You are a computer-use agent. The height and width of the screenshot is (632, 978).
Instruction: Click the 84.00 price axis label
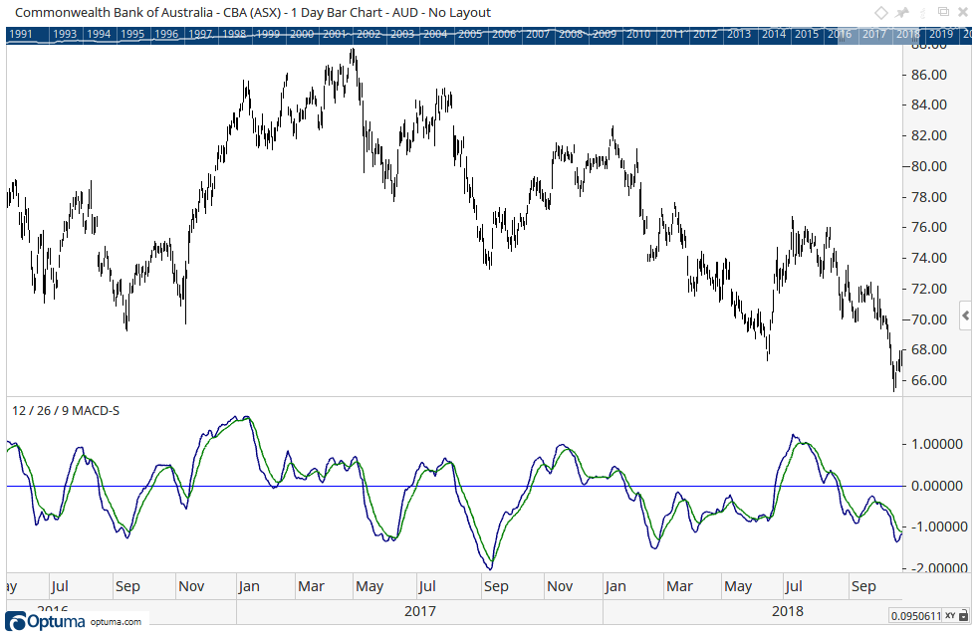(x=929, y=105)
